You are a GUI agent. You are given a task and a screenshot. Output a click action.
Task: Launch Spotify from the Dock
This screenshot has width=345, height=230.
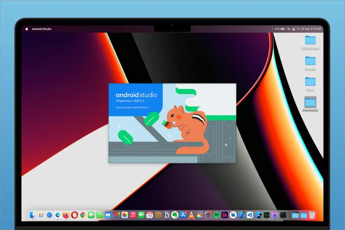(x=216, y=215)
